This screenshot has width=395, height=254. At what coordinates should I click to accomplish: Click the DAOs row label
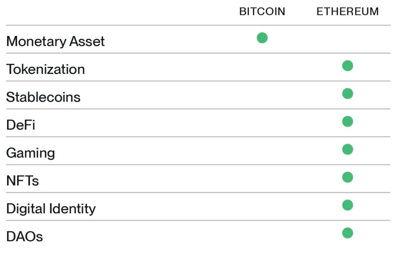pyautogui.click(x=24, y=236)
